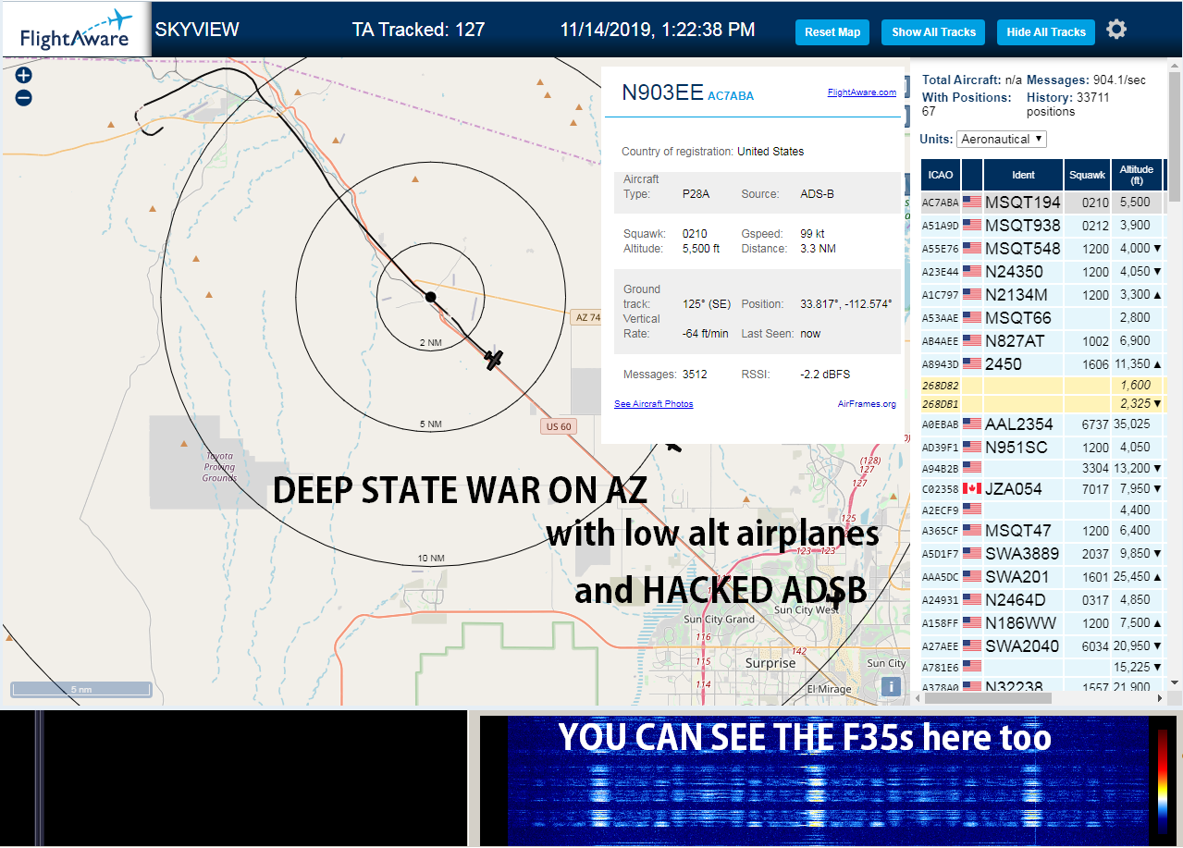Click the Surprise city map label

(770, 663)
